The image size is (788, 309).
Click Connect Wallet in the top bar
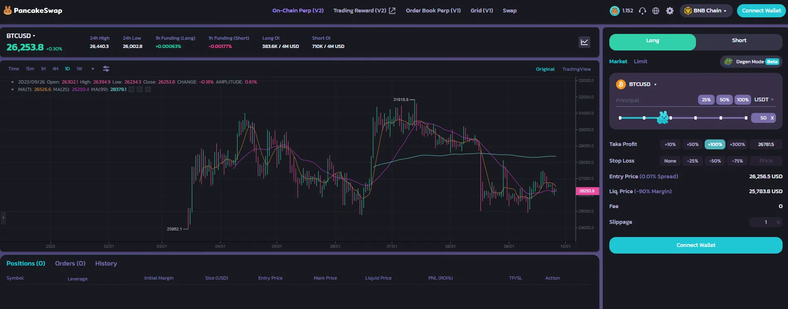click(x=761, y=11)
